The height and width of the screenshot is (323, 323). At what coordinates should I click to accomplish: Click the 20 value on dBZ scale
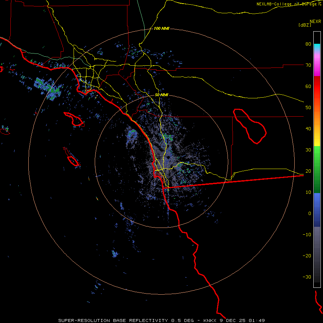pos(308,171)
